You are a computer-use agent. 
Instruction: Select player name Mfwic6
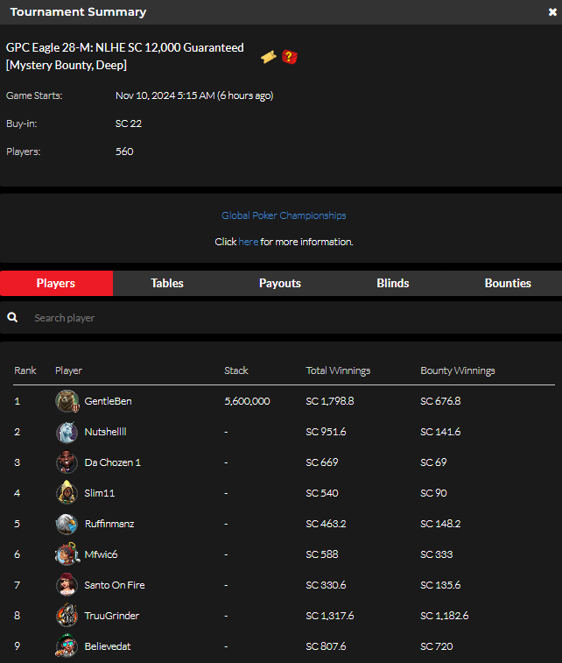point(101,554)
